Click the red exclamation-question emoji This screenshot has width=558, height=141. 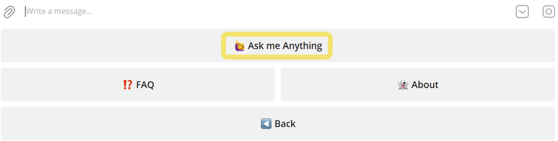coord(127,85)
